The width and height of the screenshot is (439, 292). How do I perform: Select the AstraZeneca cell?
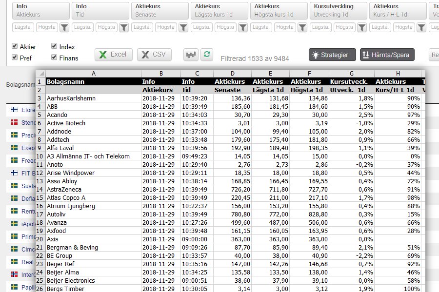tap(94, 189)
